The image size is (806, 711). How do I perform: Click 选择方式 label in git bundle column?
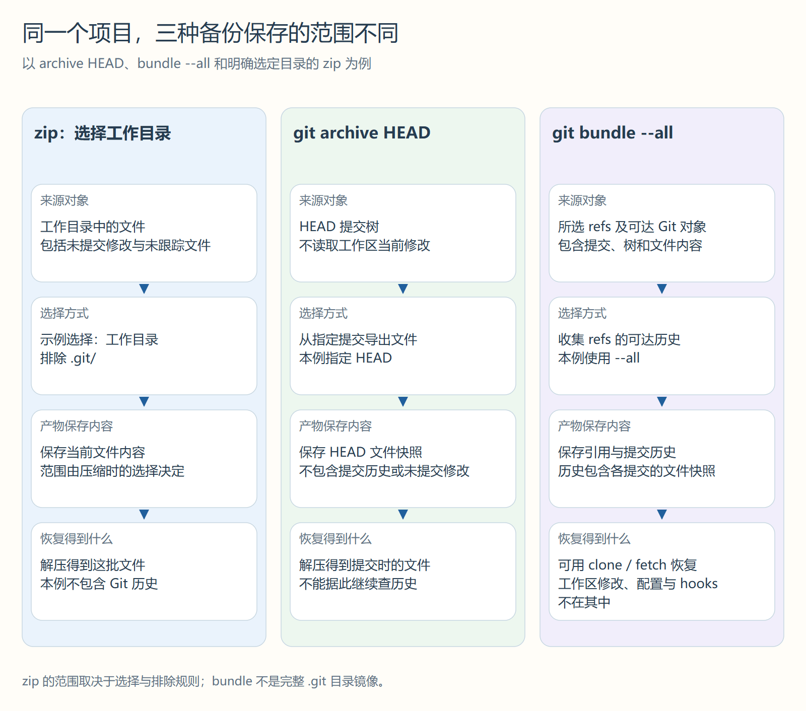click(582, 313)
